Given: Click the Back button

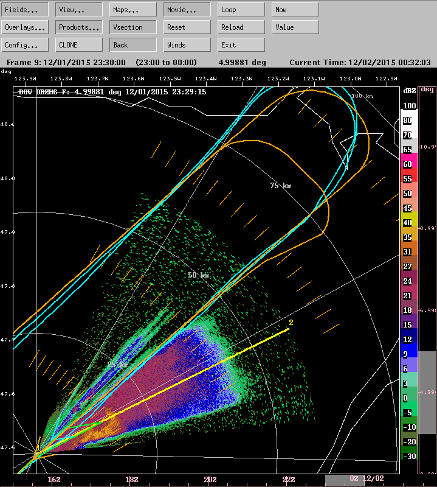Looking at the screenshot, I should [x=132, y=45].
